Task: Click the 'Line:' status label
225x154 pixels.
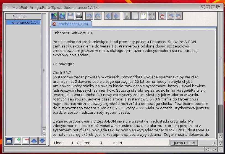Action: pyautogui.click(x=58, y=143)
